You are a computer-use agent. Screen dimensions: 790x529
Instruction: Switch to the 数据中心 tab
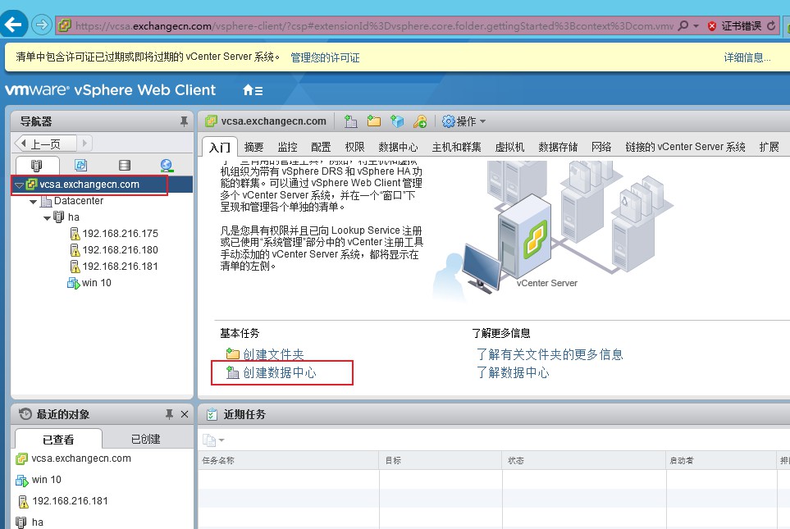pyautogui.click(x=398, y=147)
